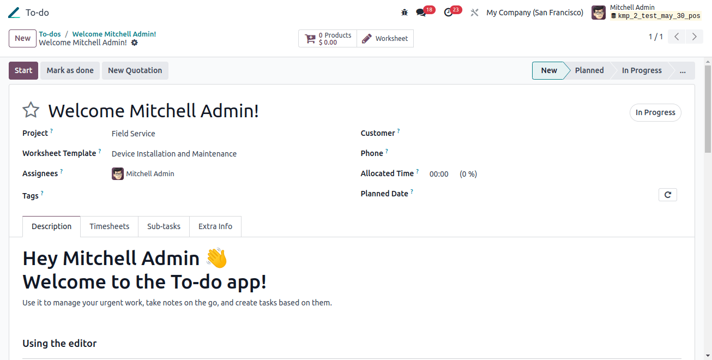Show the help tooltip icon for Project
Screen dimensions: 712x360
click(52, 131)
